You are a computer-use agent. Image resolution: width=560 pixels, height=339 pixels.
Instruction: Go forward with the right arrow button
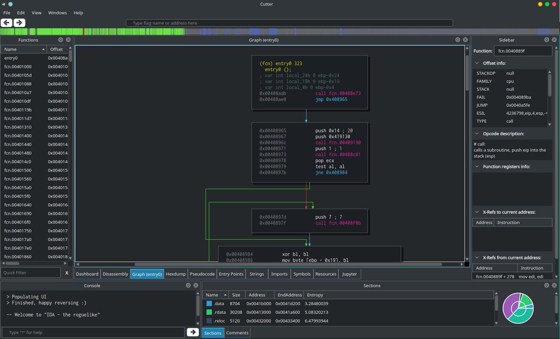coord(19,22)
